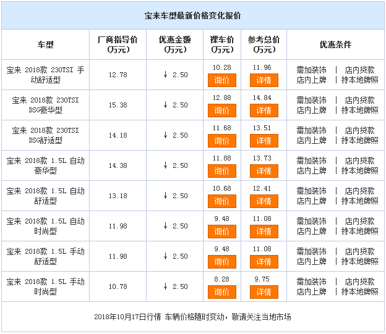Click guide price 14.38
This screenshot has width=386, height=334.
coord(118,165)
